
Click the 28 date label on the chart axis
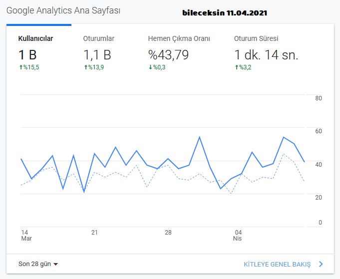pos(168,233)
